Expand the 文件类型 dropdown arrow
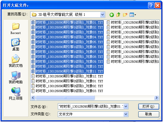 point(126,114)
